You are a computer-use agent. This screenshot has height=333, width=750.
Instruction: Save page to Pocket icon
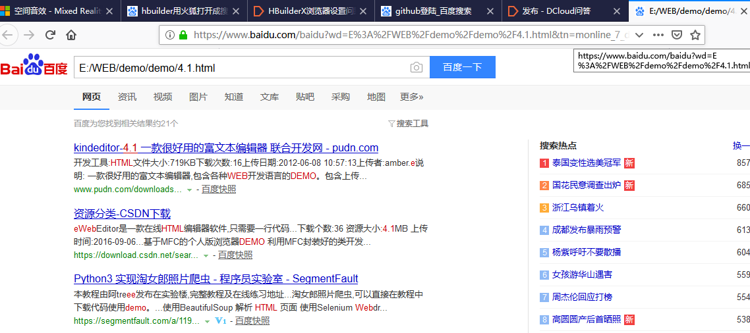pos(677,35)
